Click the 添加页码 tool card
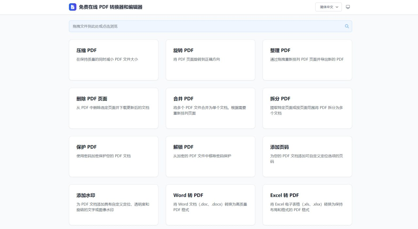Image resolution: width=418 pixels, height=229 pixels. (307, 156)
